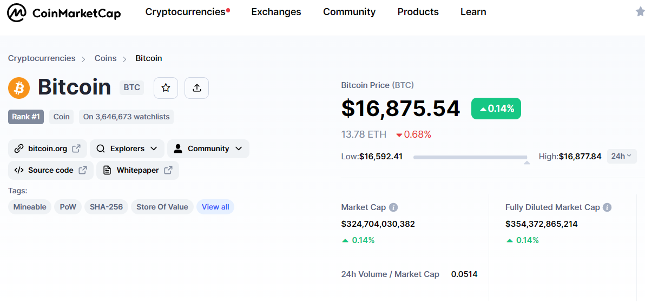
Task: Open the Source code link
Action: point(51,170)
